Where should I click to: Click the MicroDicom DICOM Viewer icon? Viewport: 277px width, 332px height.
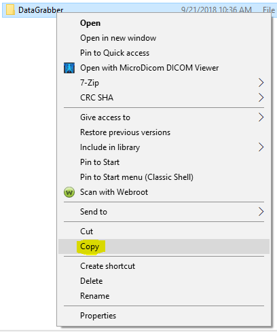(69, 68)
